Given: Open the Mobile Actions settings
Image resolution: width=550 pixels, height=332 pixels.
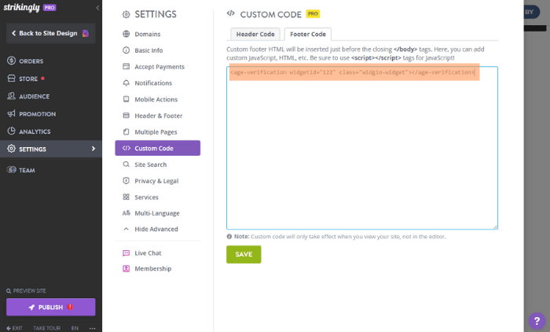Looking at the screenshot, I should click(156, 99).
